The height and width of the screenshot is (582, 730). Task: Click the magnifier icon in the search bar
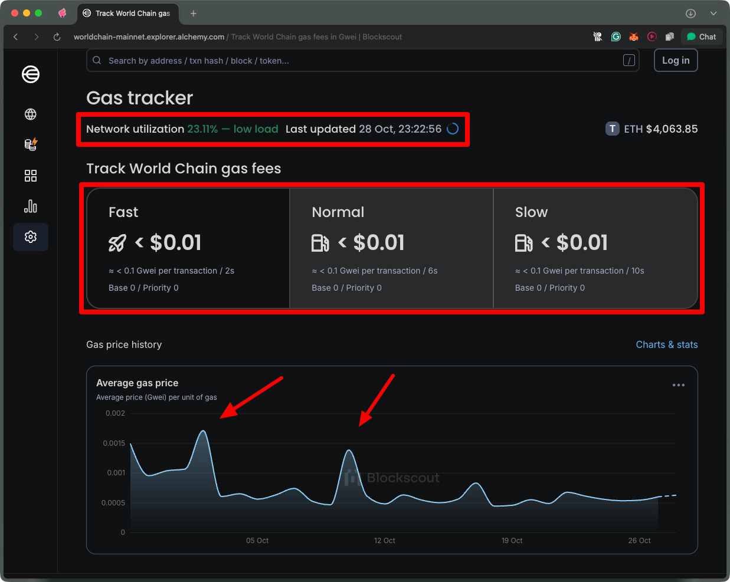(x=97, y=60)
